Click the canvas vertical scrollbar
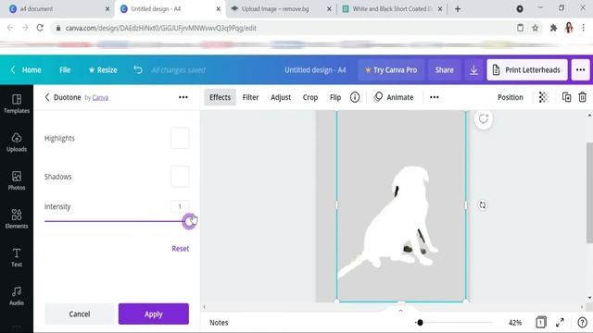Viewport: 593px width, 333px height. [589, 192]
